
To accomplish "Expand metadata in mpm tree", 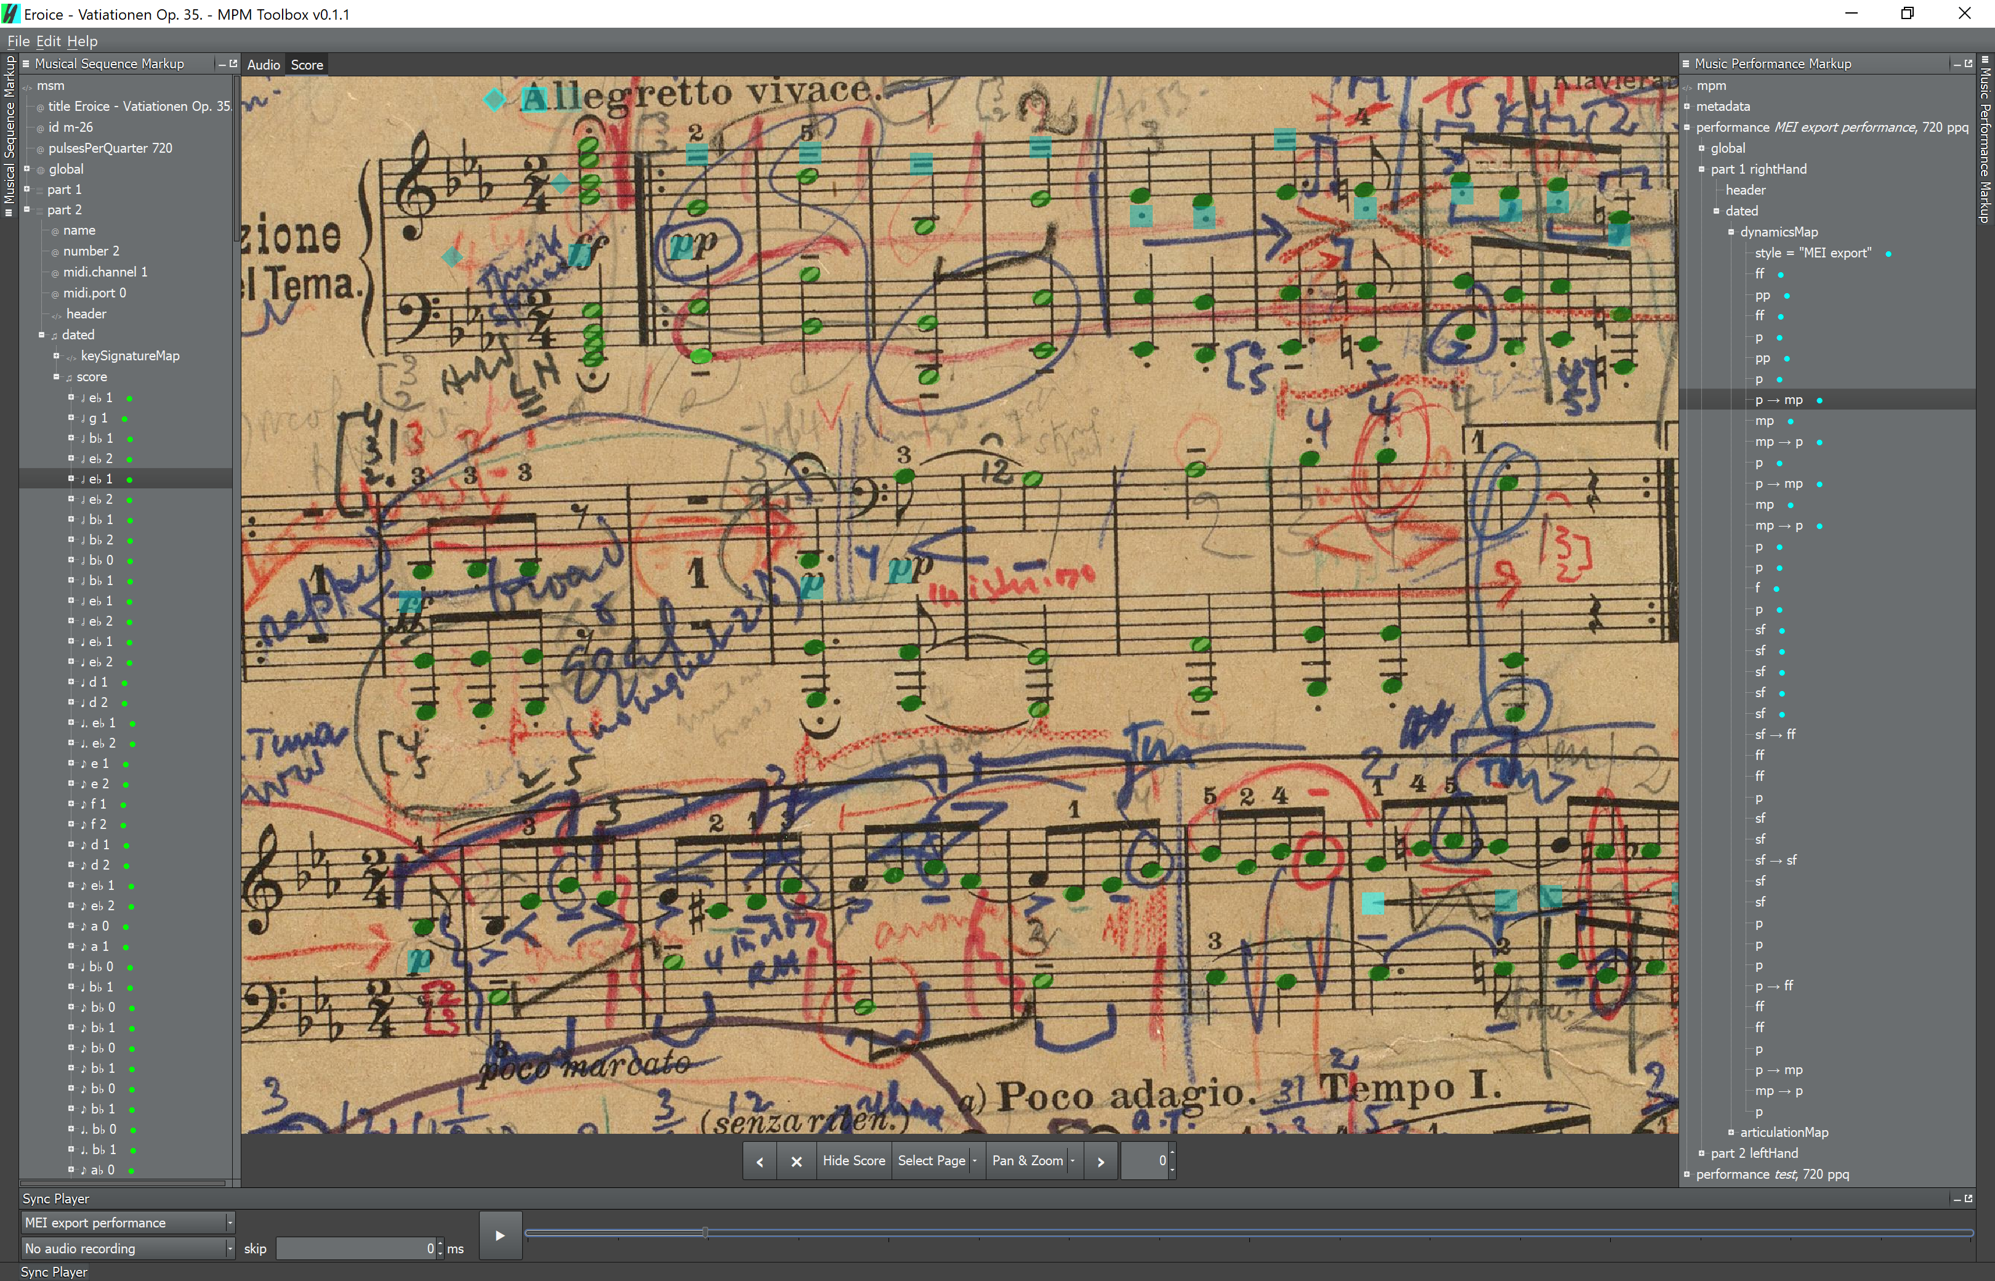I will [x=1687, y=107].
